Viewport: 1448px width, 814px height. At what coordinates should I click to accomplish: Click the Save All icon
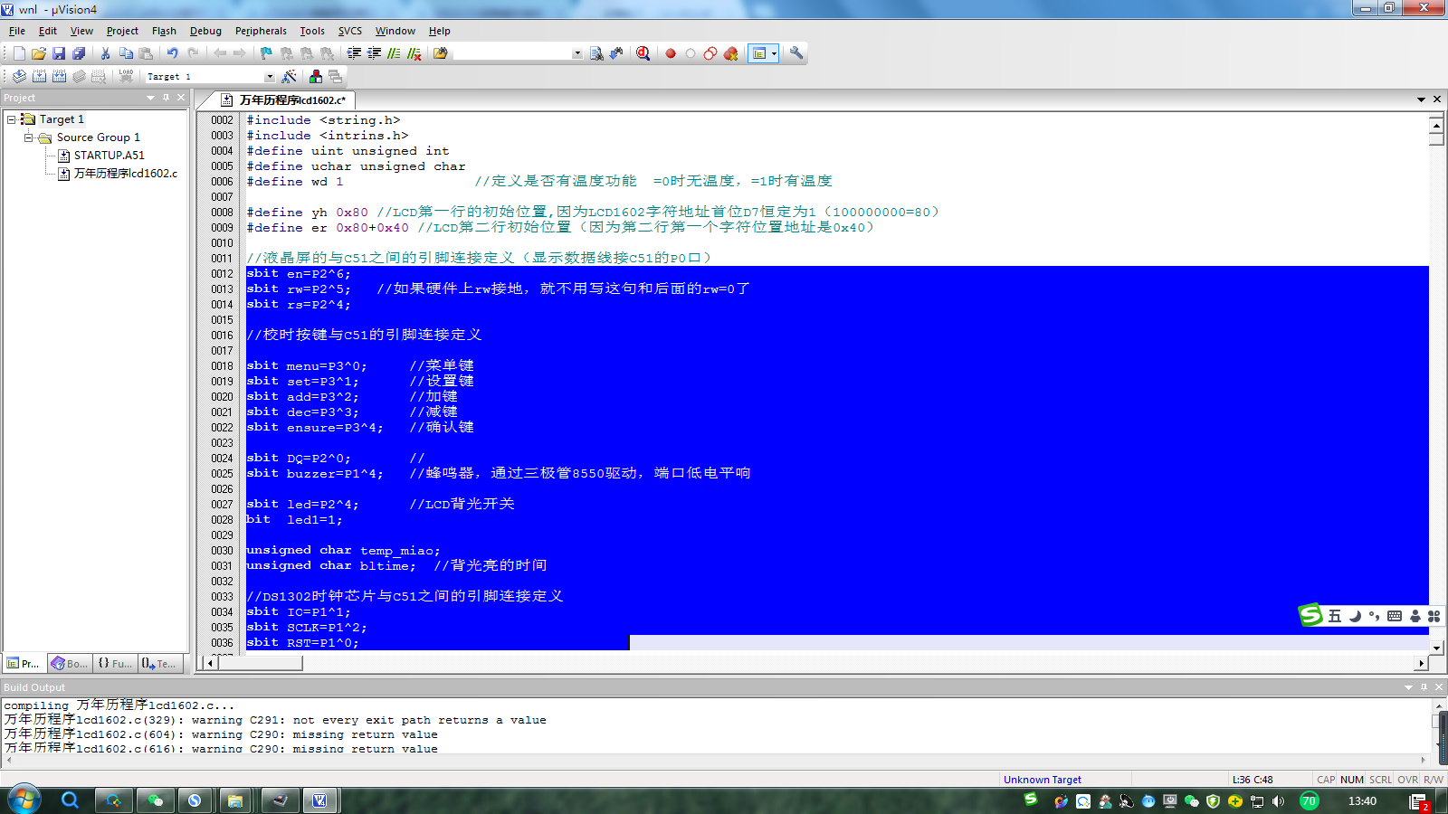(x=79, y=53)
